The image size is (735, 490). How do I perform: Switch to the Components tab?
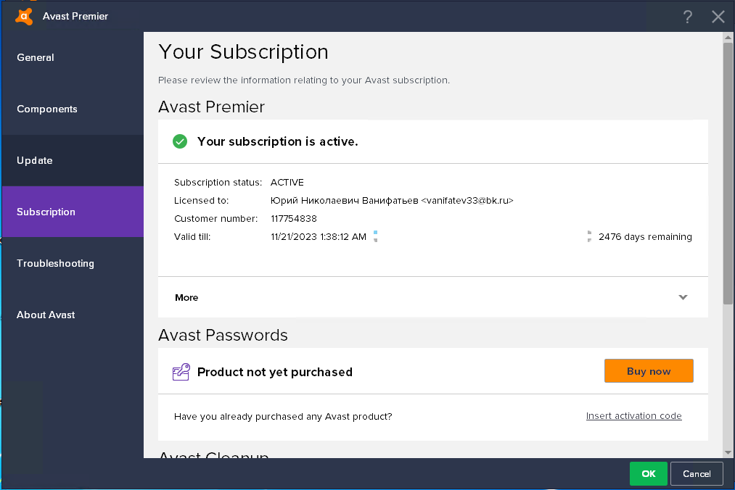47,109
